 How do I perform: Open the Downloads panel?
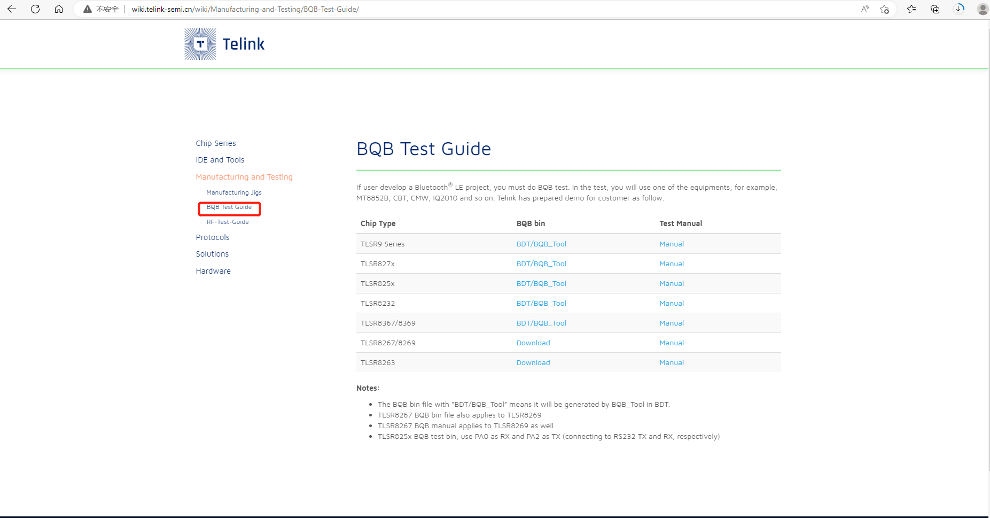[959, 9]
